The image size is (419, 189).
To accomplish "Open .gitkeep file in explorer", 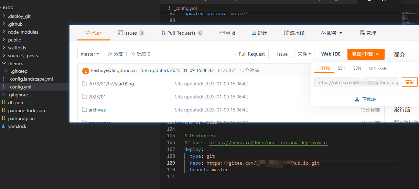I will (19, 71).
